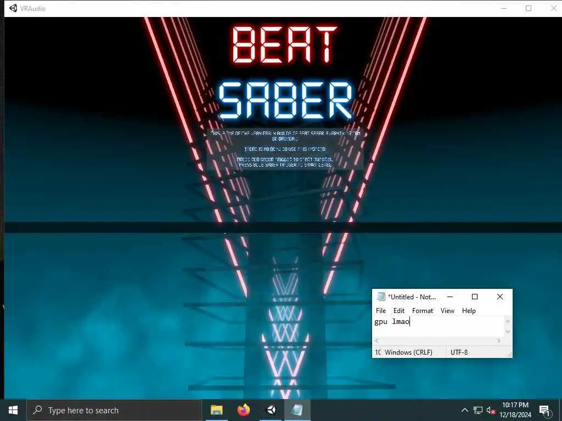Click the BEAT red neon title
The height and width of the screenshot is (421, 562).
(x=285, y=45)
